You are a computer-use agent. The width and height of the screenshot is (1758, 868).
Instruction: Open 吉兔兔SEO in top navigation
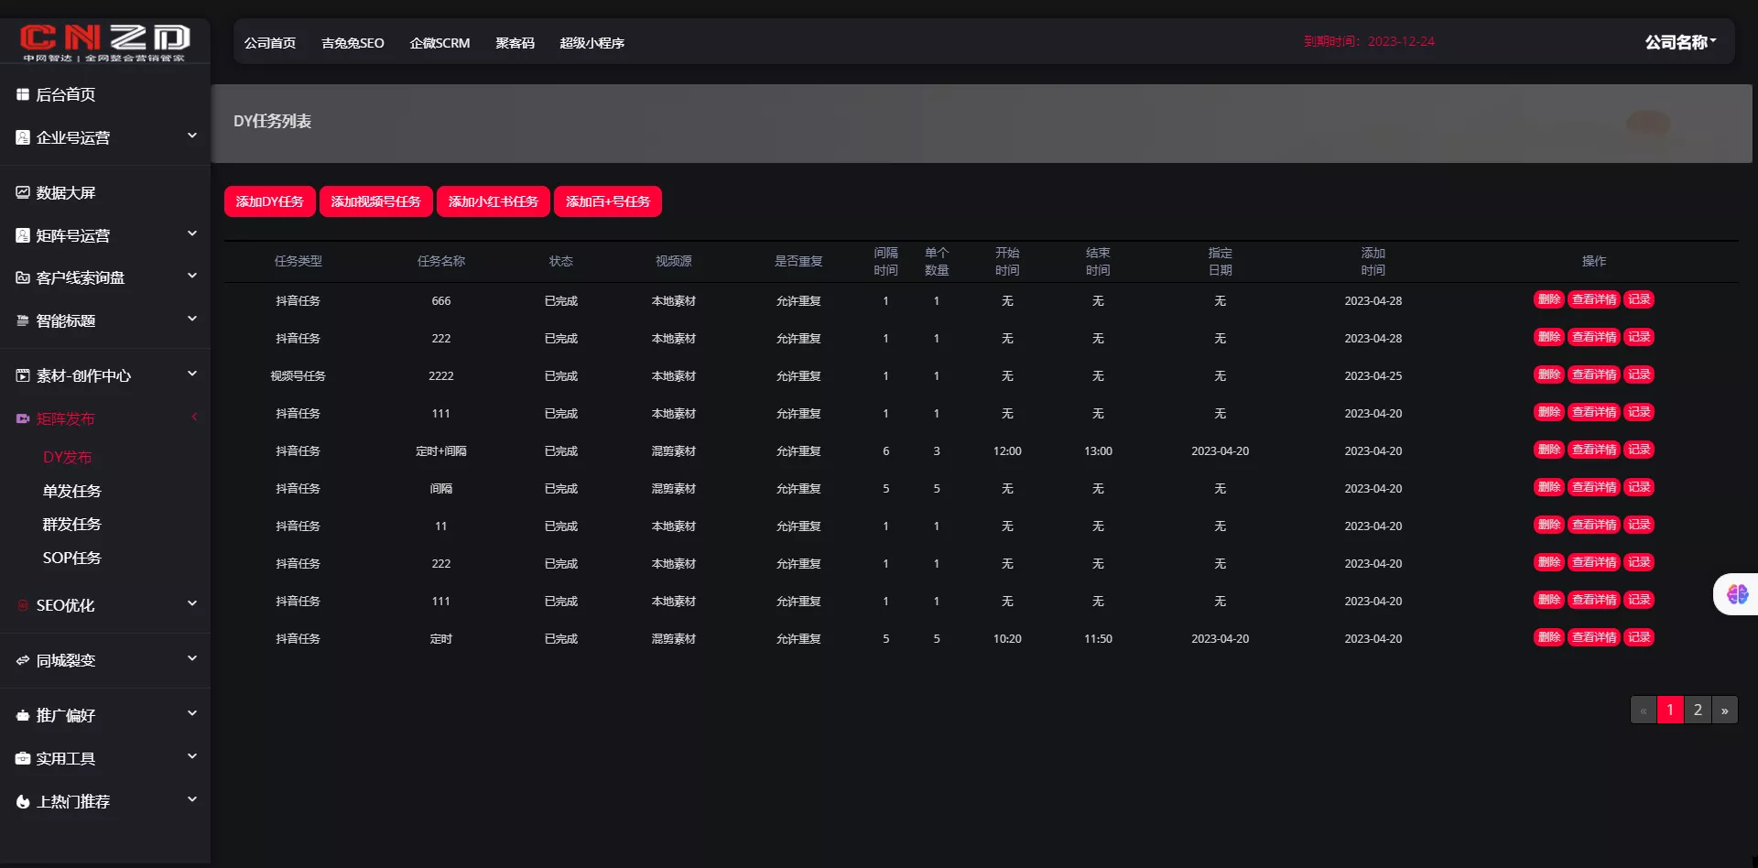(353, 43)
